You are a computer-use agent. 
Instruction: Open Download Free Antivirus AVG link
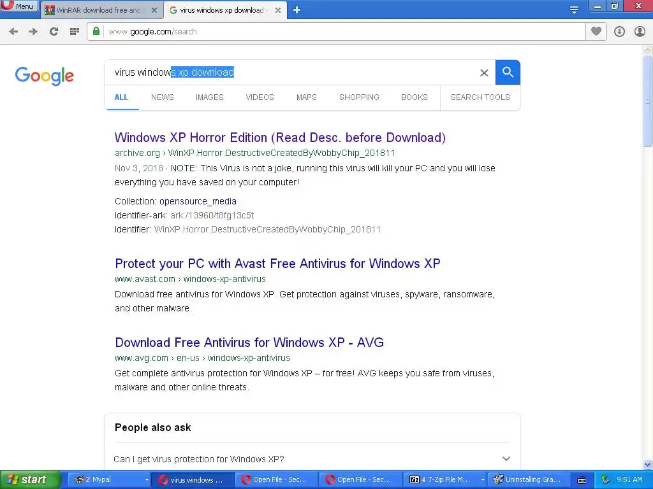tap(249, 343)
